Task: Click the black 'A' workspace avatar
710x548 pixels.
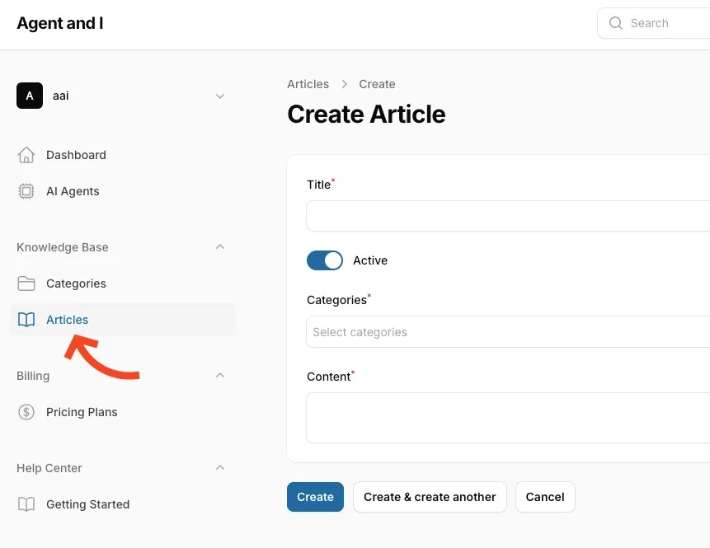Action: pos(30,96)
